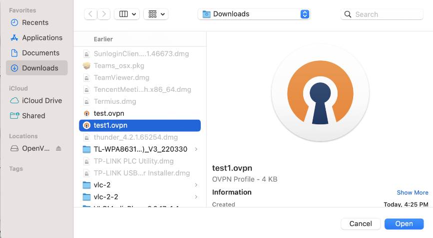Click the Documents page icon
Image resolution: width=433 pixels, height=238 pixels.
[14, 53]
